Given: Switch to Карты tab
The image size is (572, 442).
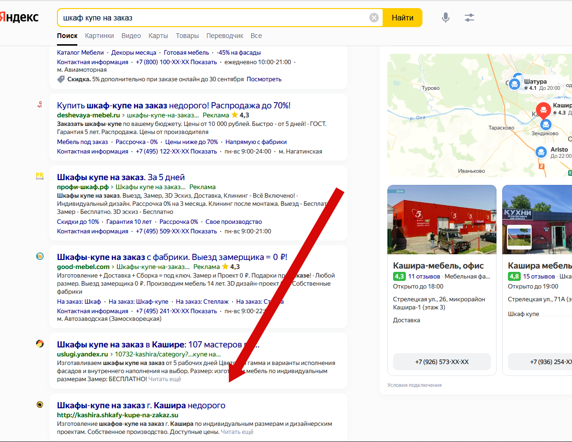Looking at the screenshot, I should pos(158,36).
